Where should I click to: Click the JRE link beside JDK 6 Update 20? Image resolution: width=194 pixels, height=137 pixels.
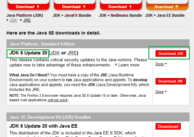coord(72,53)
